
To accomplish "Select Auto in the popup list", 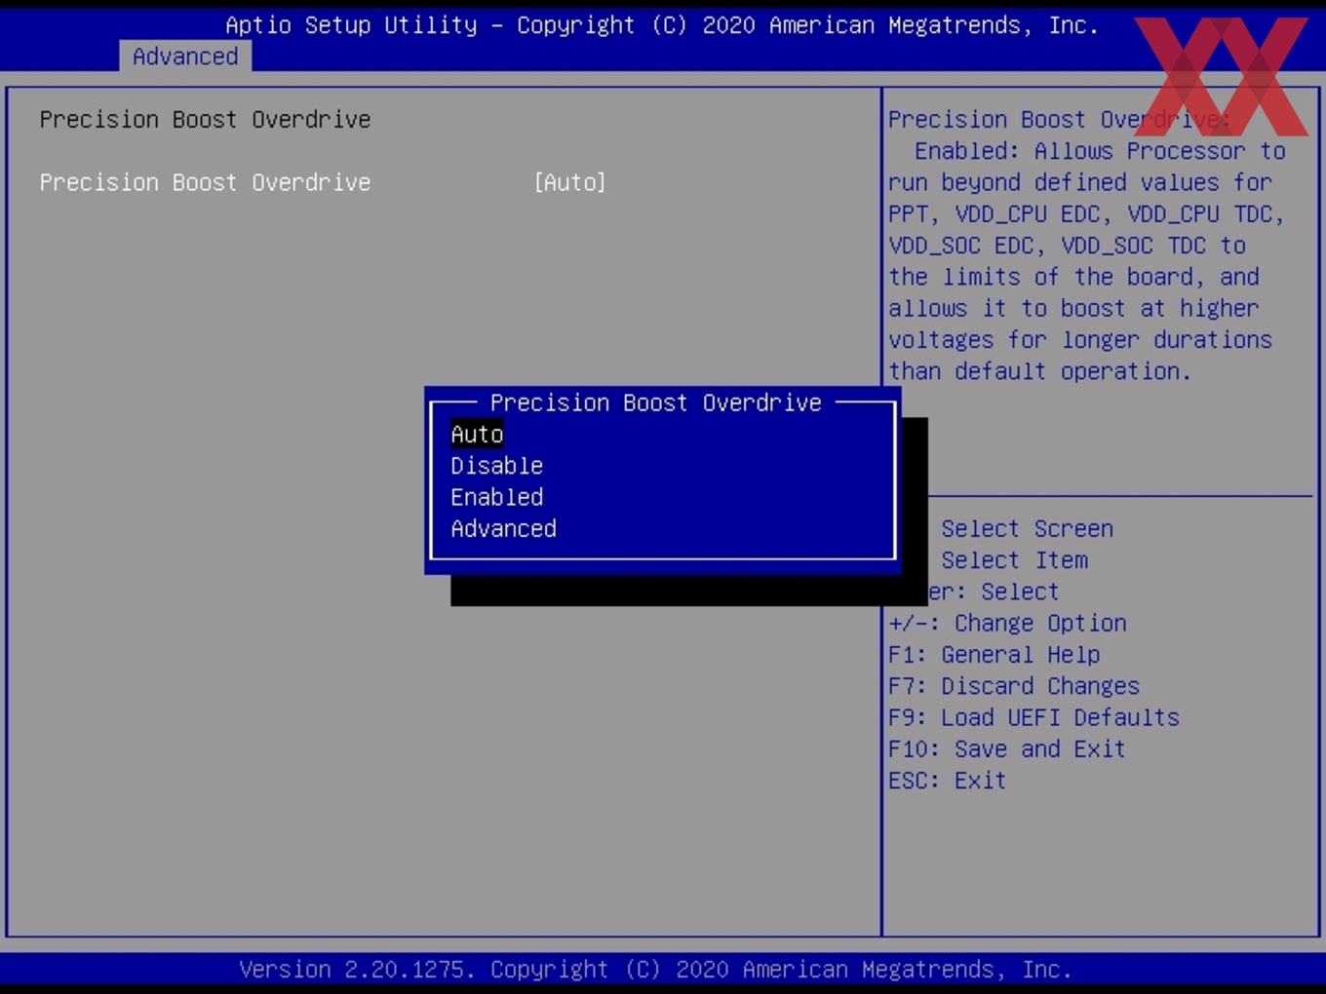I will click(477, 435).
